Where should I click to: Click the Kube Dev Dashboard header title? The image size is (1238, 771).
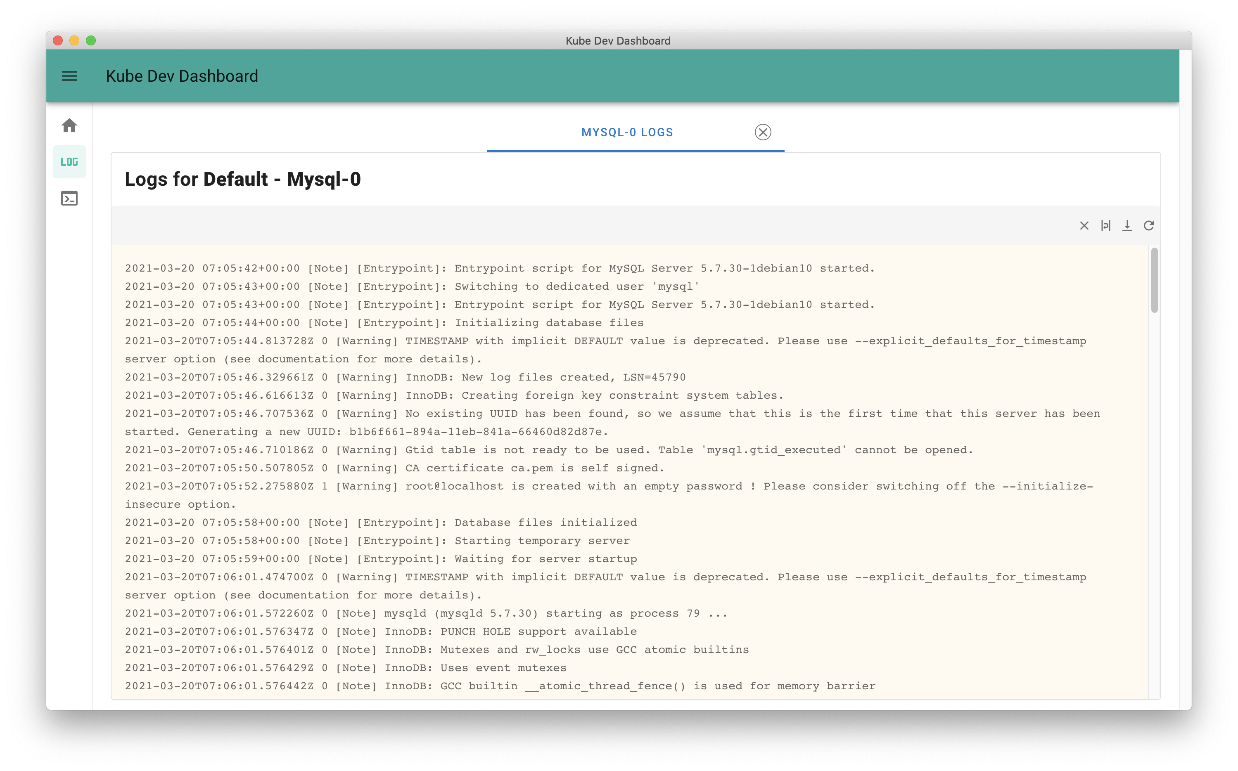click(182, 76)
